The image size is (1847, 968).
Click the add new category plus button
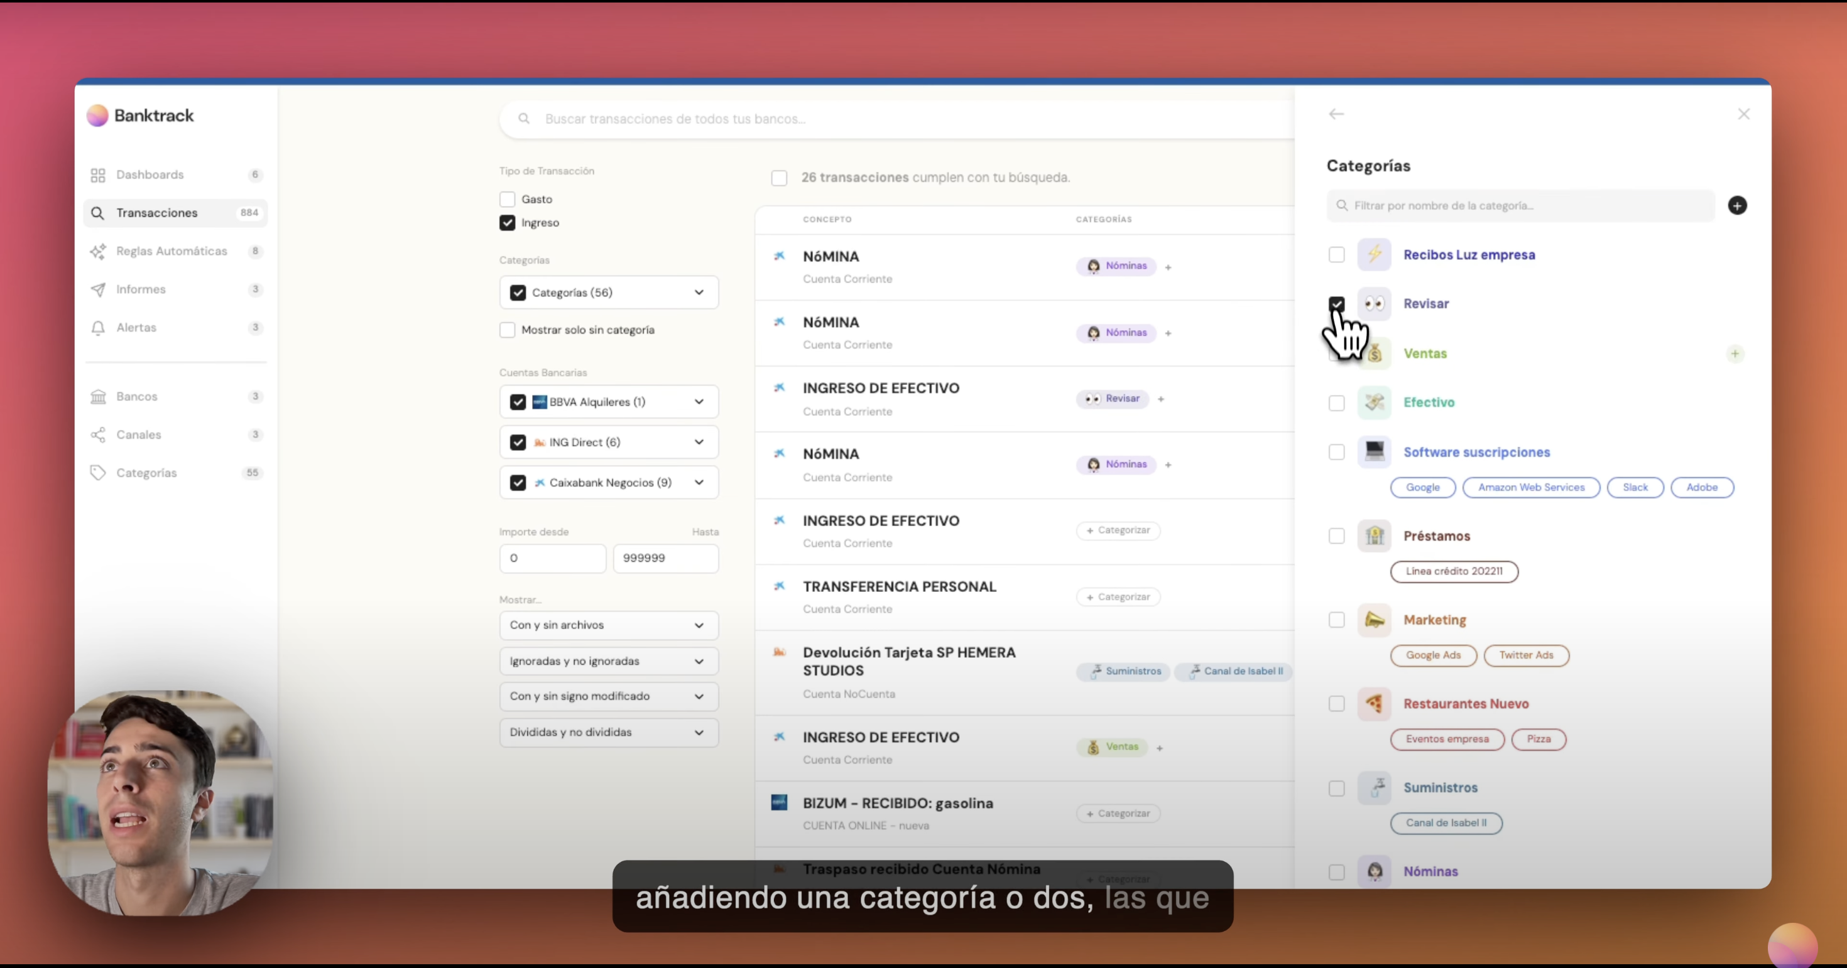pyautogui.click(x=1736, y=205)
